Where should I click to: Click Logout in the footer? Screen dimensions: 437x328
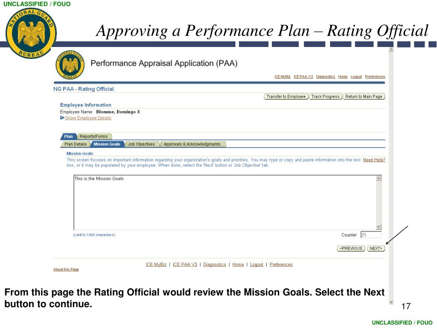pyautogui.click(x=256, y=264)
